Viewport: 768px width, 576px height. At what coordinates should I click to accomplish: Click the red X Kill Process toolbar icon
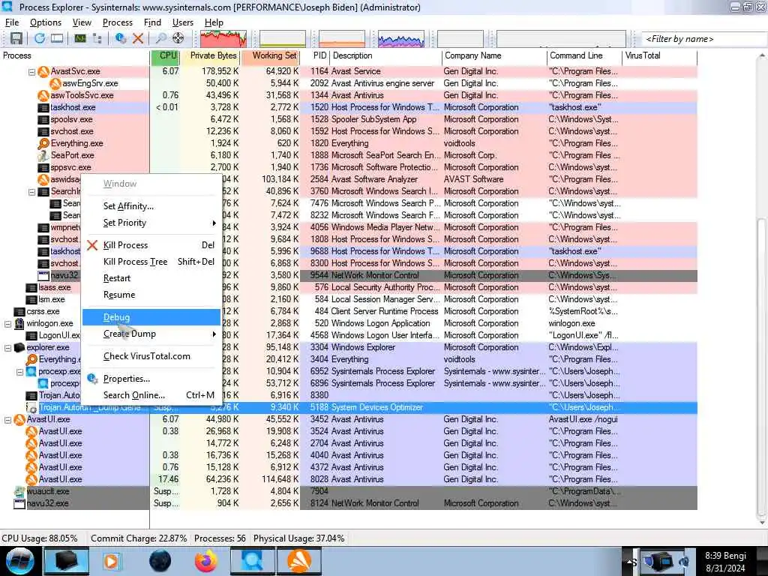pos(138,38)
